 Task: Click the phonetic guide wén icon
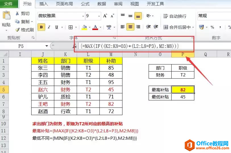click(109, 27)
